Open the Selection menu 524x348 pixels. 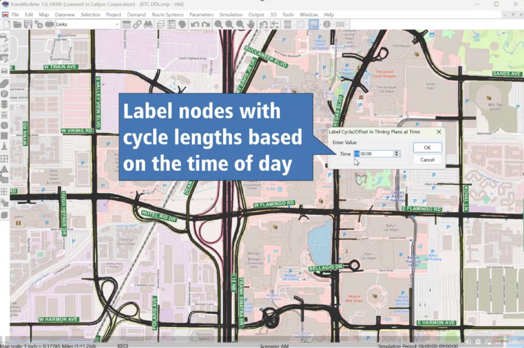tap(90, 14)
